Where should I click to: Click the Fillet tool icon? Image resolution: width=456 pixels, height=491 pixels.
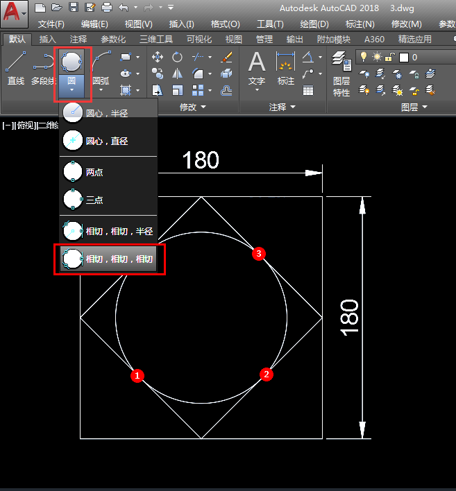click(197, 74)
